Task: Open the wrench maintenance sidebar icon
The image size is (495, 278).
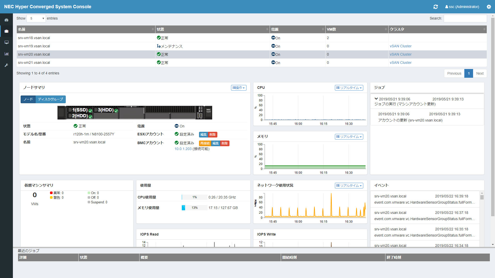Action: pos(6,65)
